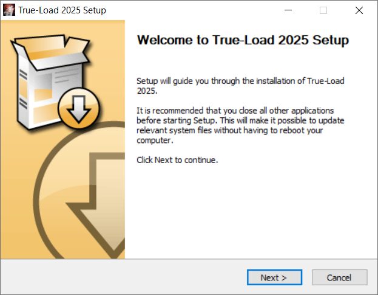Minimize the True-Load Setup window
The width and height of the screenshot is (378, 295).
click(288, 10)
